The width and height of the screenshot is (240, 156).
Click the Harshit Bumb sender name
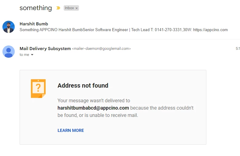[34, 24]
